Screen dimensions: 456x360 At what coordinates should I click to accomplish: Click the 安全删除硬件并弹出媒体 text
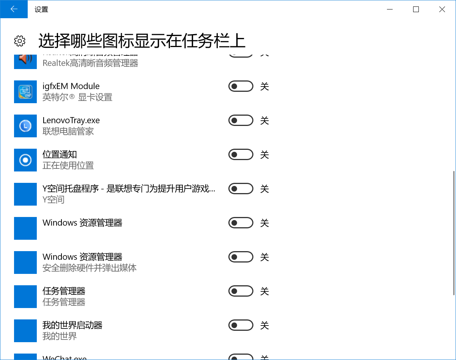click(x=90, y=268)
